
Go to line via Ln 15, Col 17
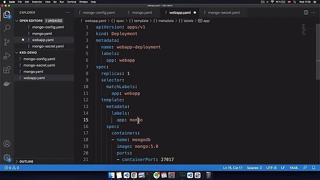(x=232, y=168)
